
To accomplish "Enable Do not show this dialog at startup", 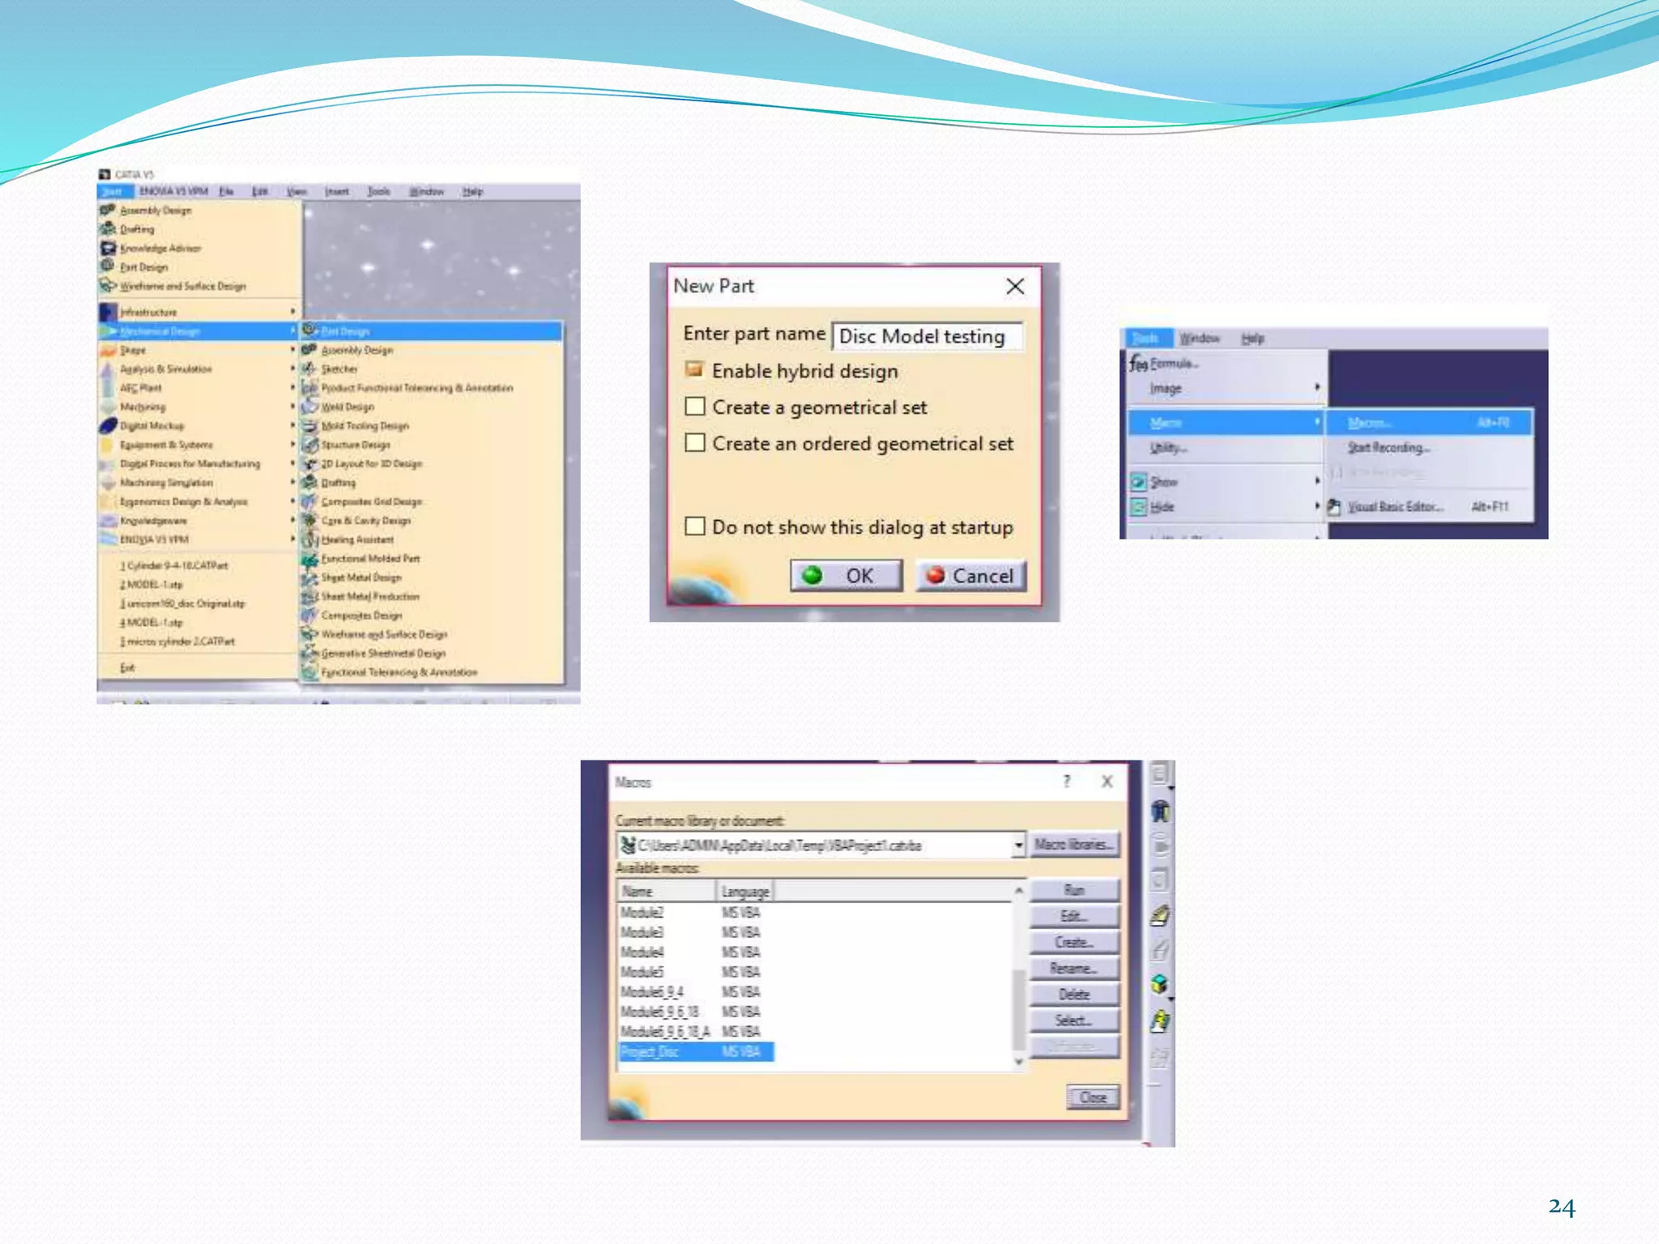I will pos(694,526).
